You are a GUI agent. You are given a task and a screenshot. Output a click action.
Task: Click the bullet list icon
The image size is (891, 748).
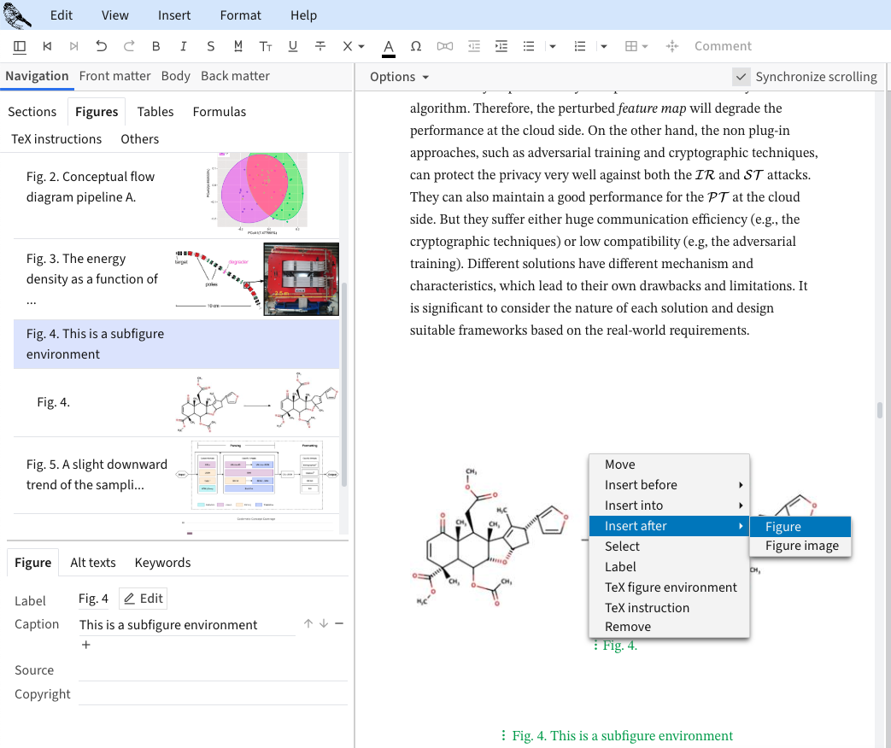[x=529, y=46]
